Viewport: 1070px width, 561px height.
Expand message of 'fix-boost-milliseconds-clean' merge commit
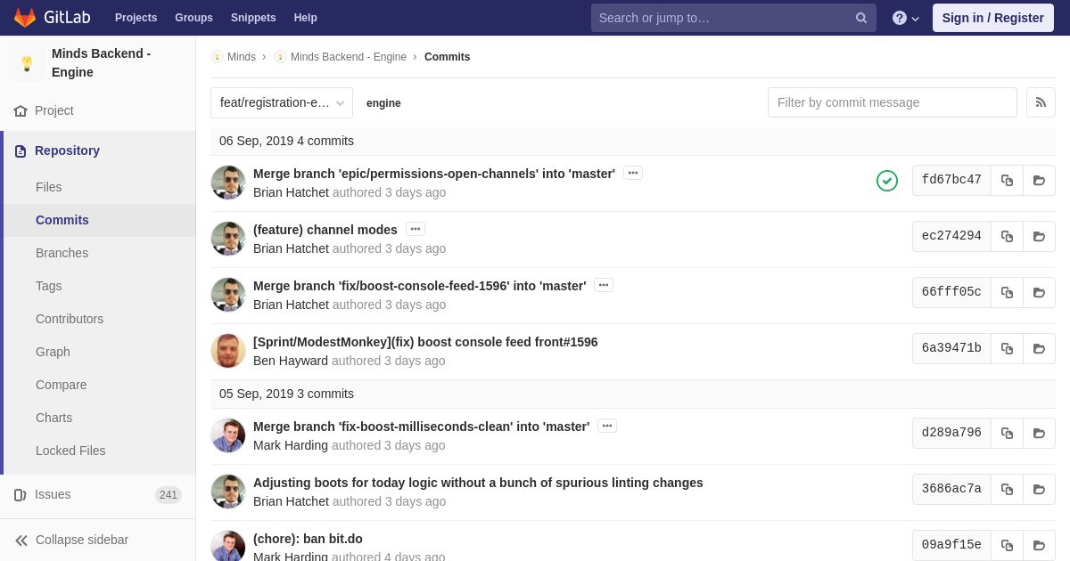(x=607, y=426)
